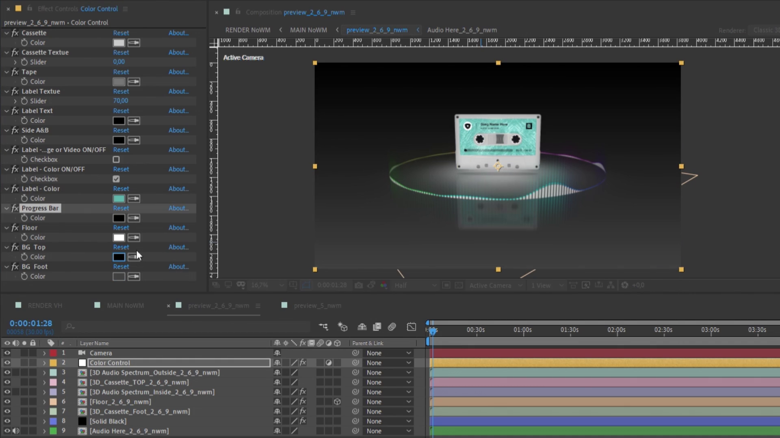780x438 pixels.
Task: Expand the Cassette Textue Slider property
Action: click(x=15, y=62)
